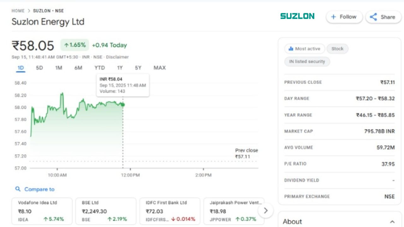Click the 12:00 PM axis label
The height and width of the screenshot is (227, 404).
(130, 175)
